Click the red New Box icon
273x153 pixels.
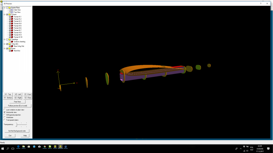click(12, 51)
